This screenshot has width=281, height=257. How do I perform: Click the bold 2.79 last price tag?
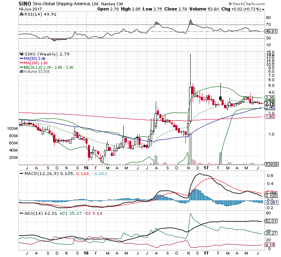pos(270,103)
